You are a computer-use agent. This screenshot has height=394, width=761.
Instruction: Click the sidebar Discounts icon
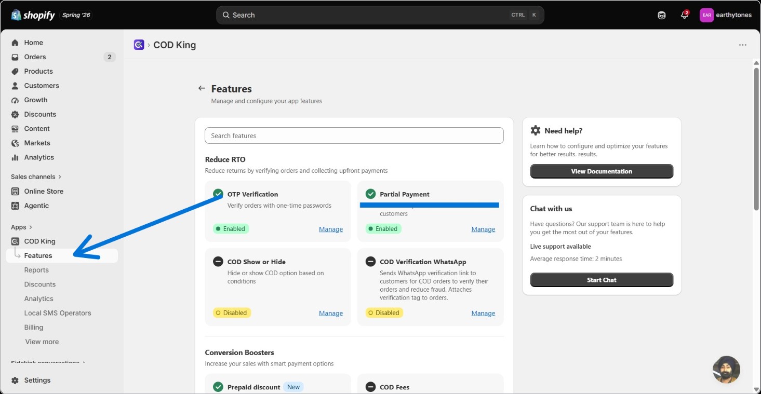15,114
